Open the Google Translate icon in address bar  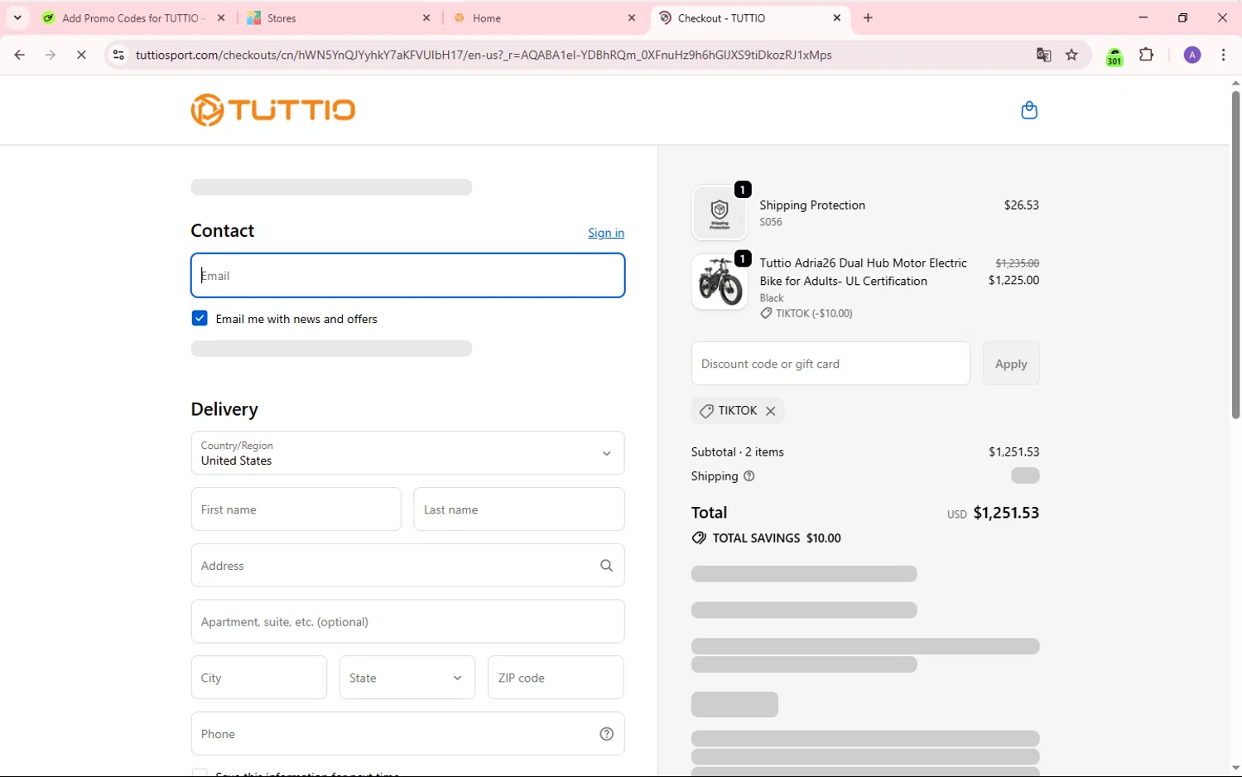point(1043,55)
